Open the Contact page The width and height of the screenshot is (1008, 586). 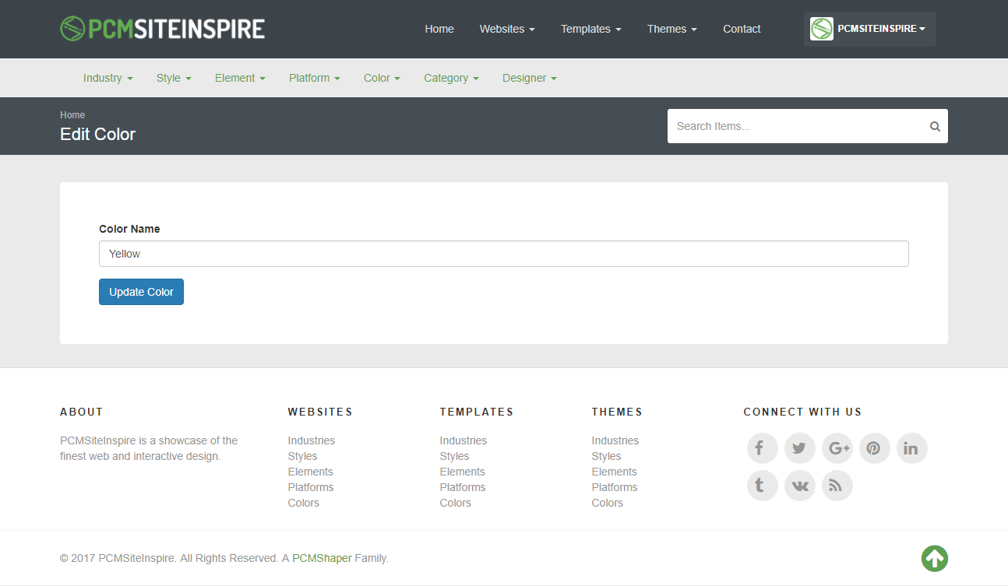(x=742, y=29)
